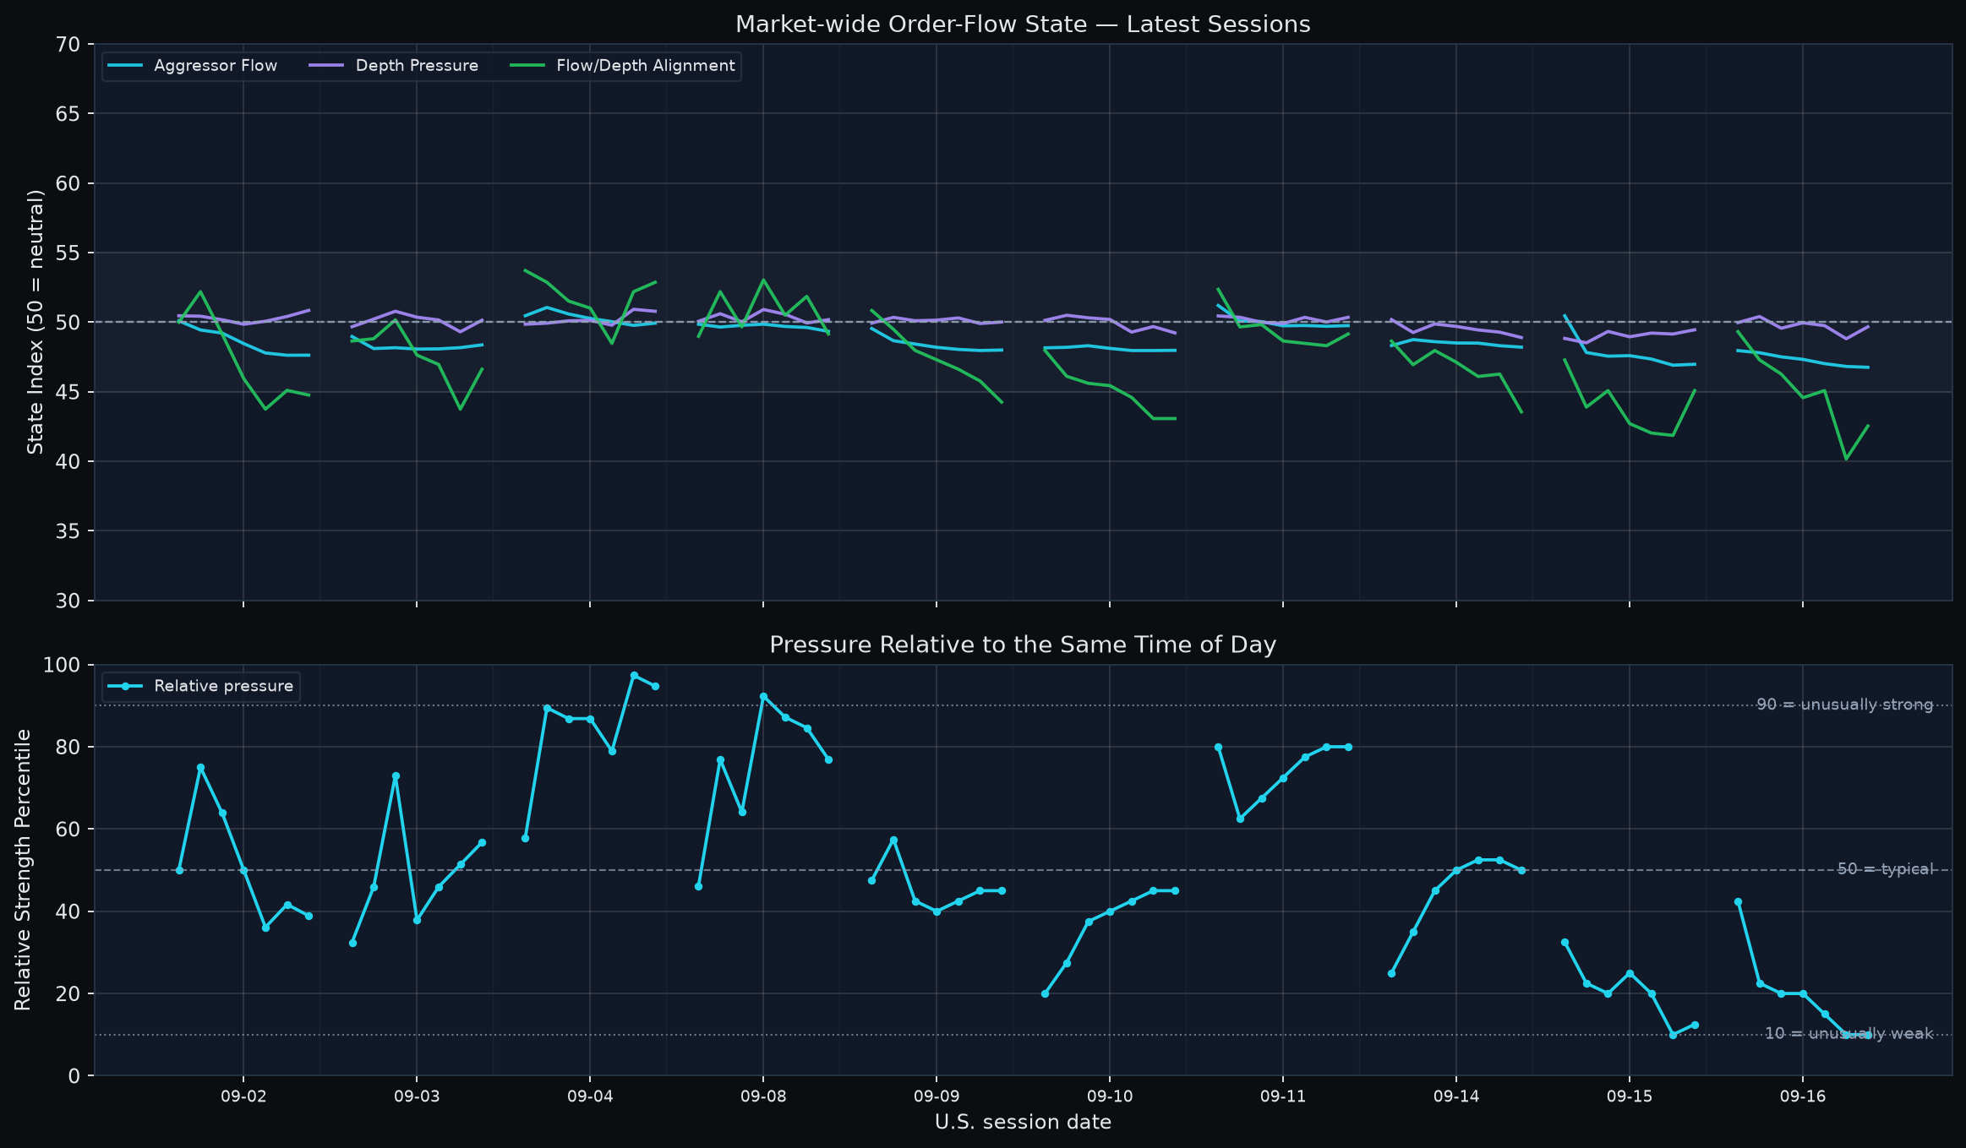Click the Market-wide Order-Flow State chart title
Screen dimensions: 1966x1148
1023,24
